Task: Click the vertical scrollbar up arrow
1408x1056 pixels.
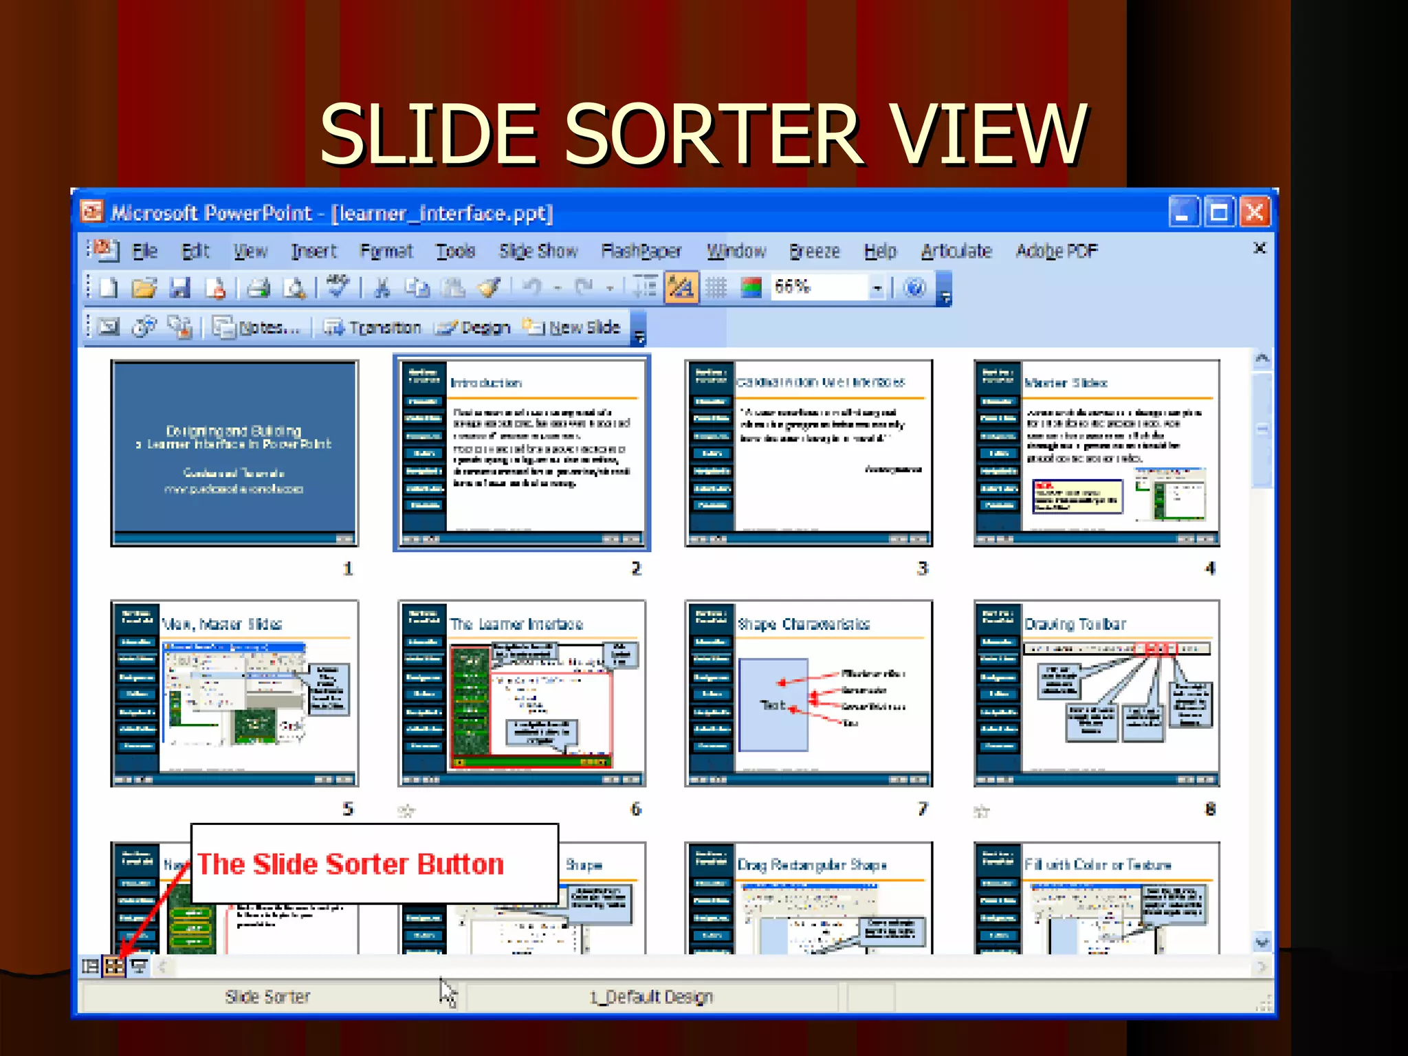Action: [x=1262, y=358]
